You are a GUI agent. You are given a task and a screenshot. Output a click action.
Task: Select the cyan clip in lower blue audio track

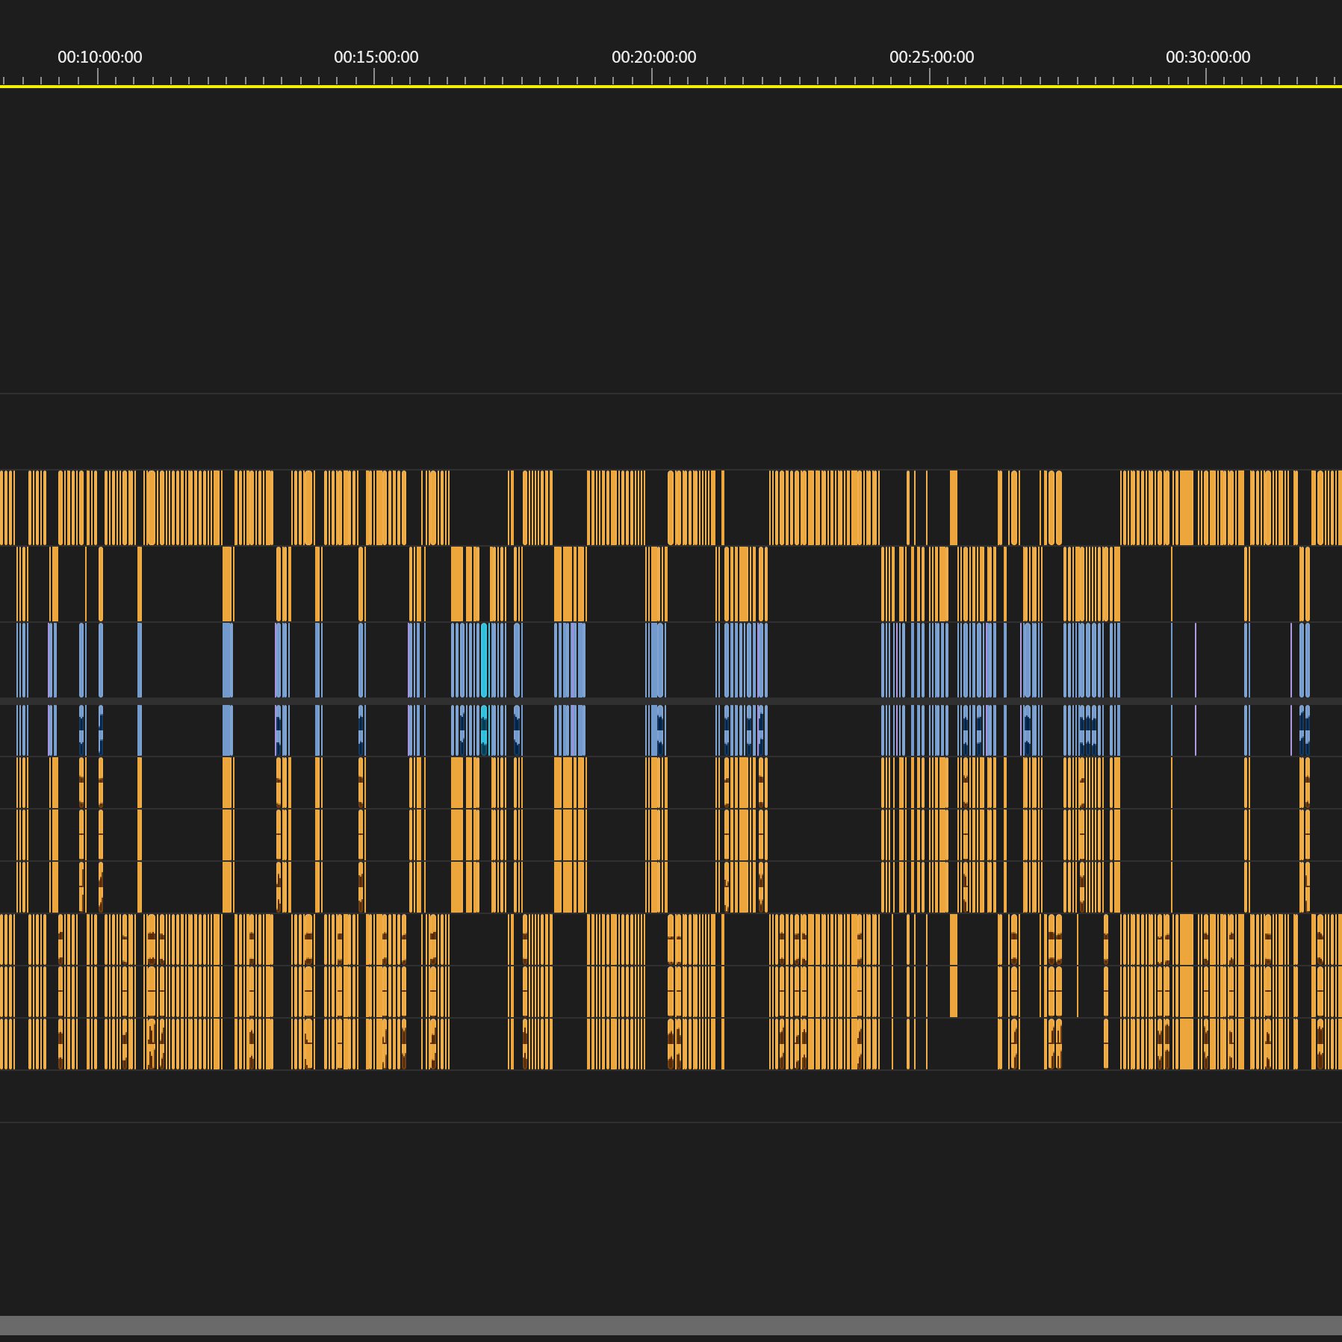pyautogui.click(x=485, y=730)
